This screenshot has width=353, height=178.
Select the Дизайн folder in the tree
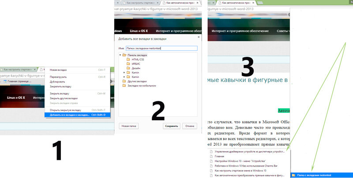point(136,68)
